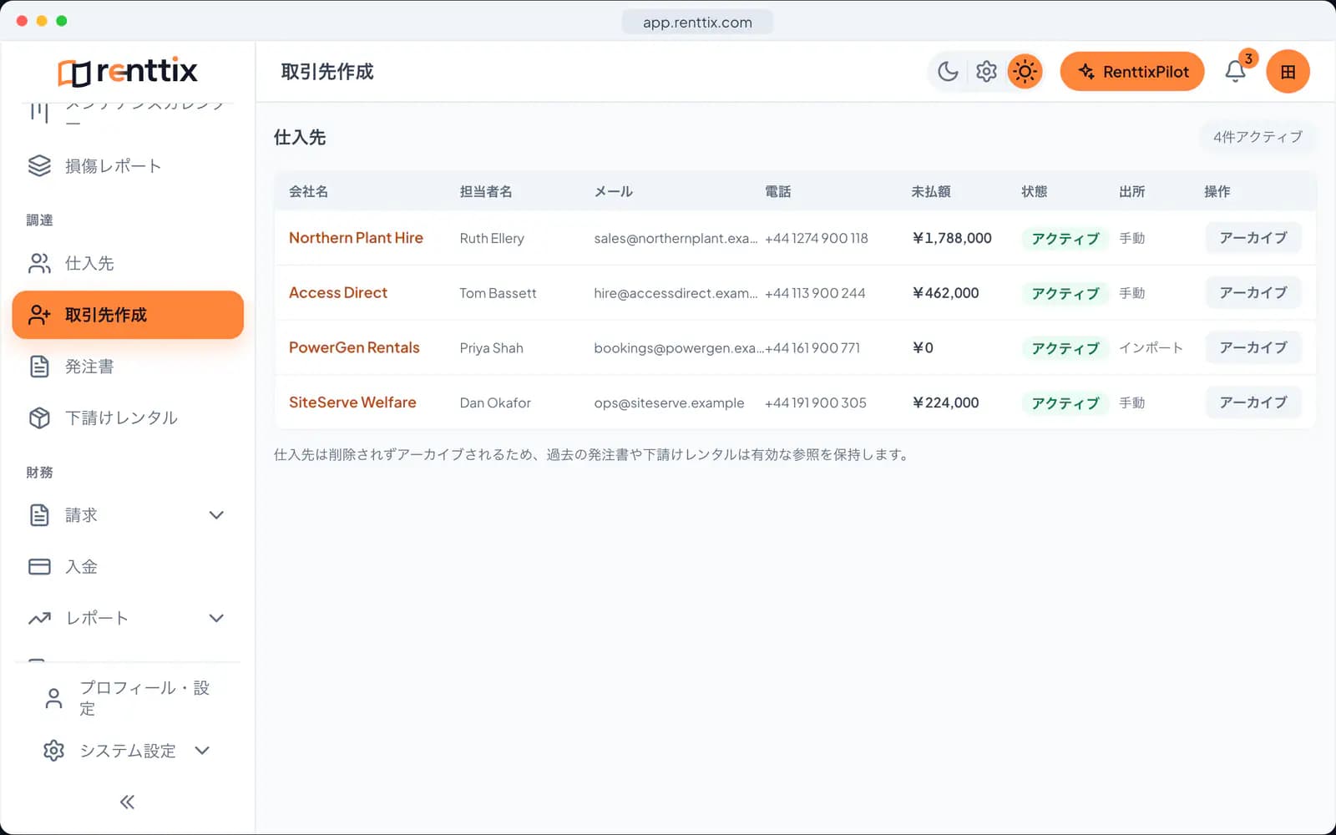Open SiteServe Welfare link
This screenshot has height=835, width=1336.
352,402
